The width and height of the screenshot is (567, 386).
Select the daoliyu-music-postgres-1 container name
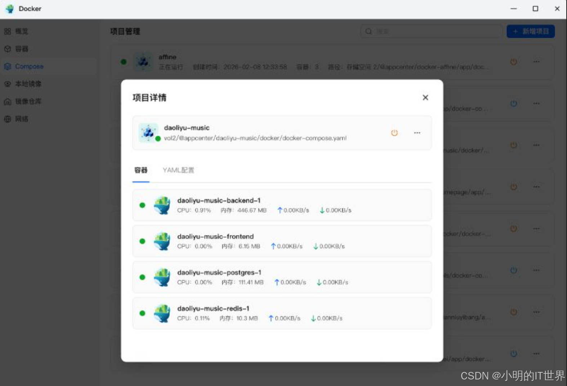(219, 272)
